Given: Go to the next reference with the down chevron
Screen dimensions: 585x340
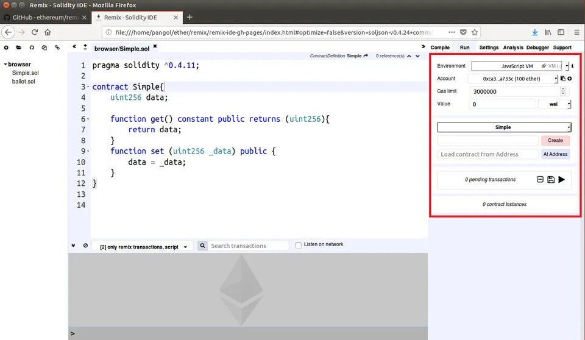Looking at the screenshot, I should click(417, 56).
